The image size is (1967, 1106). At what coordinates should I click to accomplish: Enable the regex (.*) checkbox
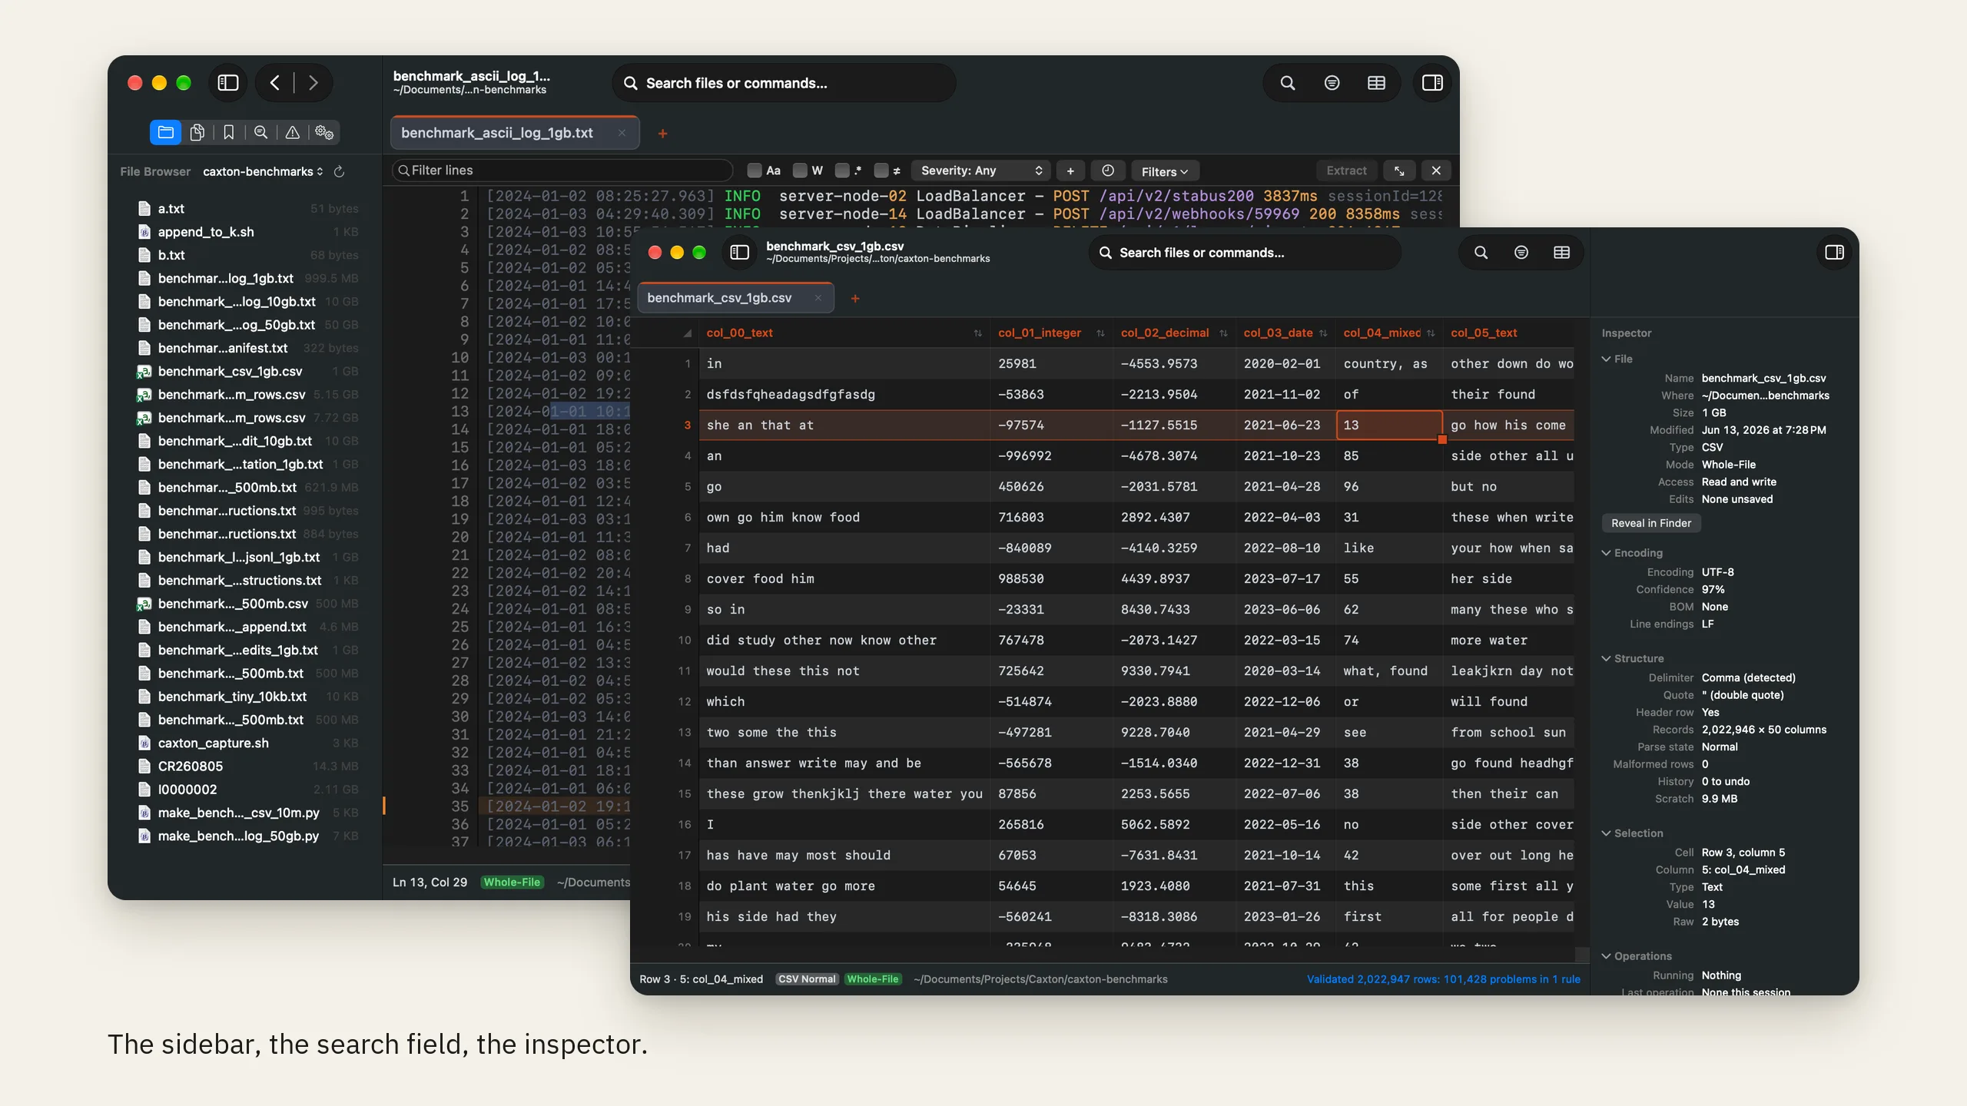click(842, 171)
